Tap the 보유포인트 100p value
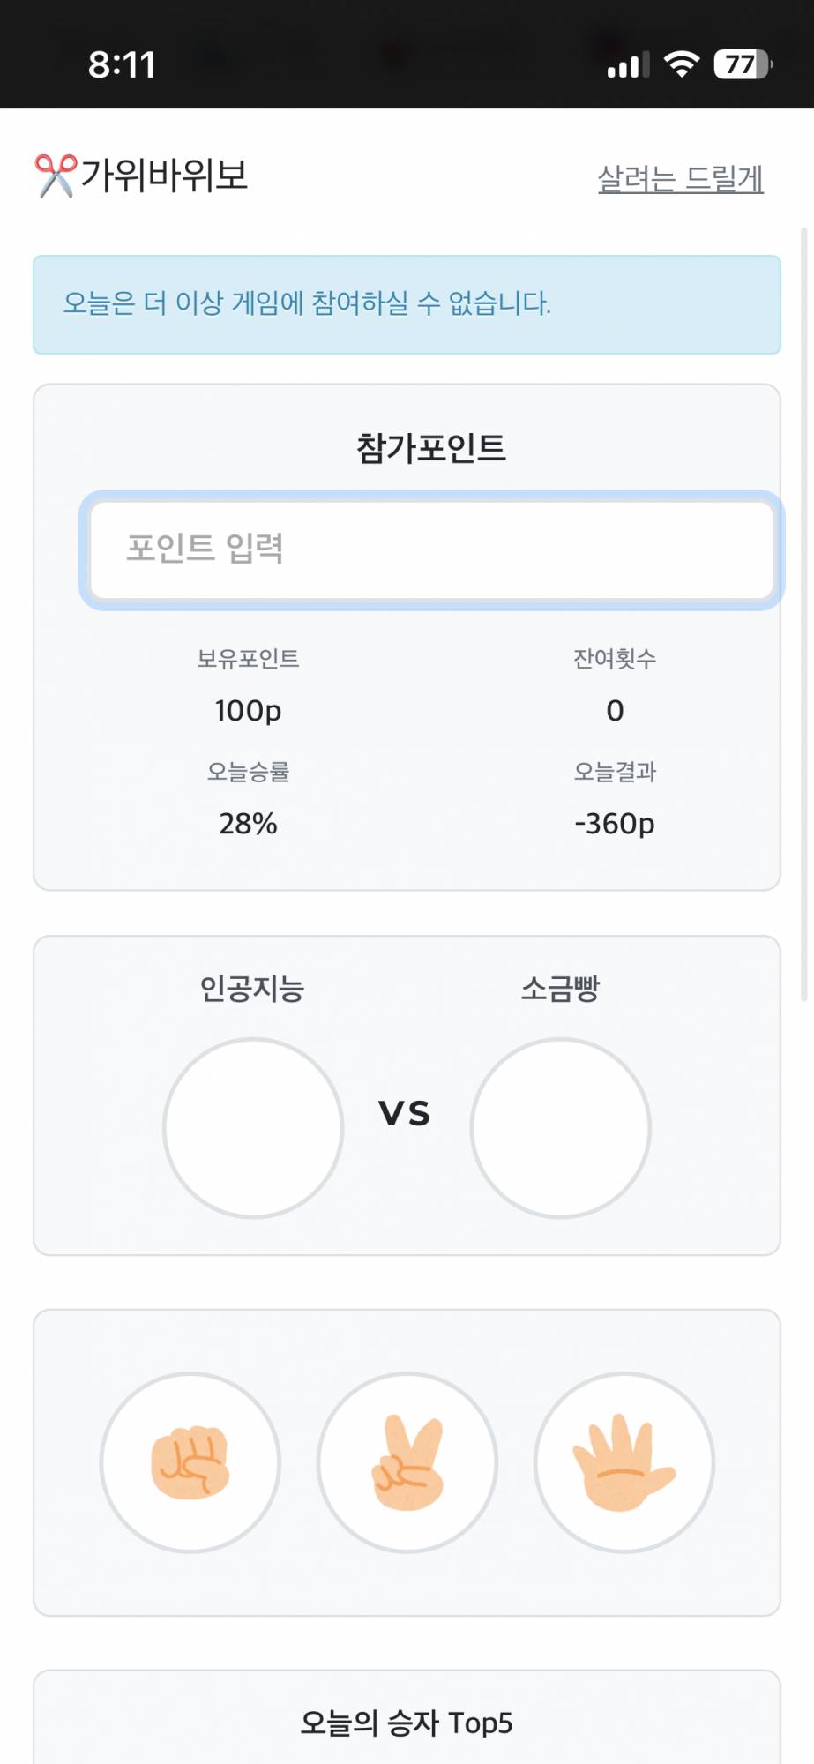The image size is (814, 1764). pos(248,711)
